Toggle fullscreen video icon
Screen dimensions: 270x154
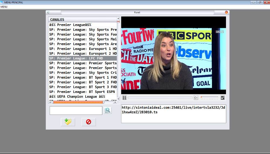(x=222, y=98)
